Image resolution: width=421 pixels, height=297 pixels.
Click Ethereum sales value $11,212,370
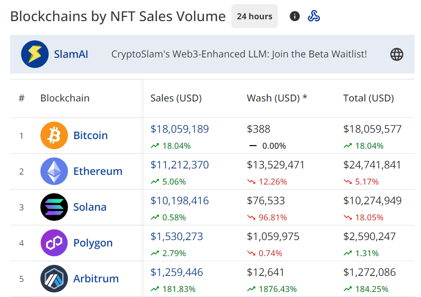(180, 165)
